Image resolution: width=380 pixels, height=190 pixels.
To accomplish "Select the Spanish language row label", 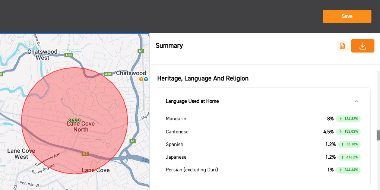I will click(174, 145).
